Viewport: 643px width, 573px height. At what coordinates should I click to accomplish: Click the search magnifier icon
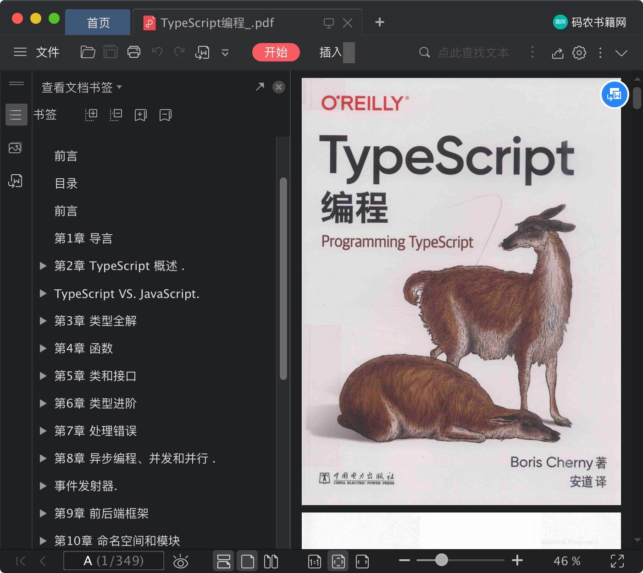[425, 52]
